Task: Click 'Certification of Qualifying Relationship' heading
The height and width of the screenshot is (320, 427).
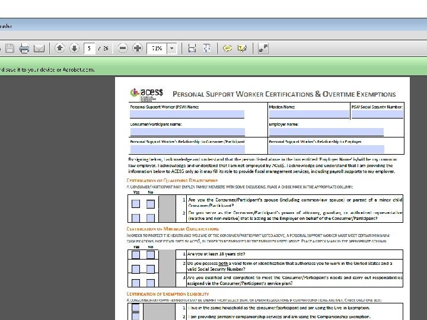Action: (x=172, y=180)
